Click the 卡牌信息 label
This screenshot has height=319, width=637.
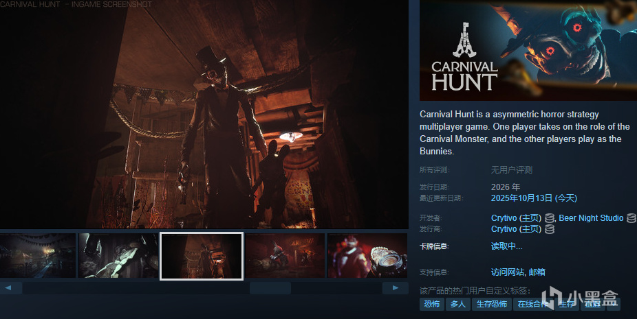pos(434,246)
